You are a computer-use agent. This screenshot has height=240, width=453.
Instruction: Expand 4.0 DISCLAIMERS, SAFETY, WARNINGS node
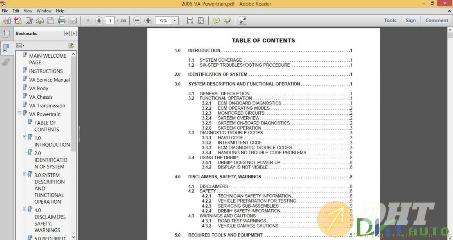[x=25, y=209]
